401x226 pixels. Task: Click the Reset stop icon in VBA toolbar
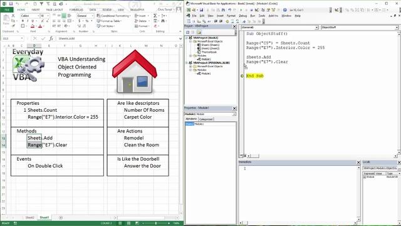tap(251, 10)
